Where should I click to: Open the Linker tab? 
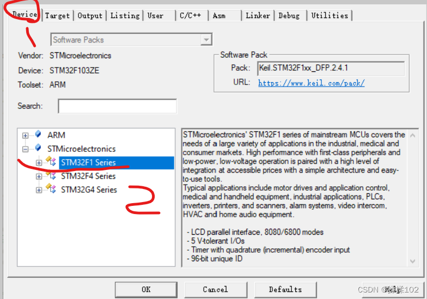pos(258,15)
